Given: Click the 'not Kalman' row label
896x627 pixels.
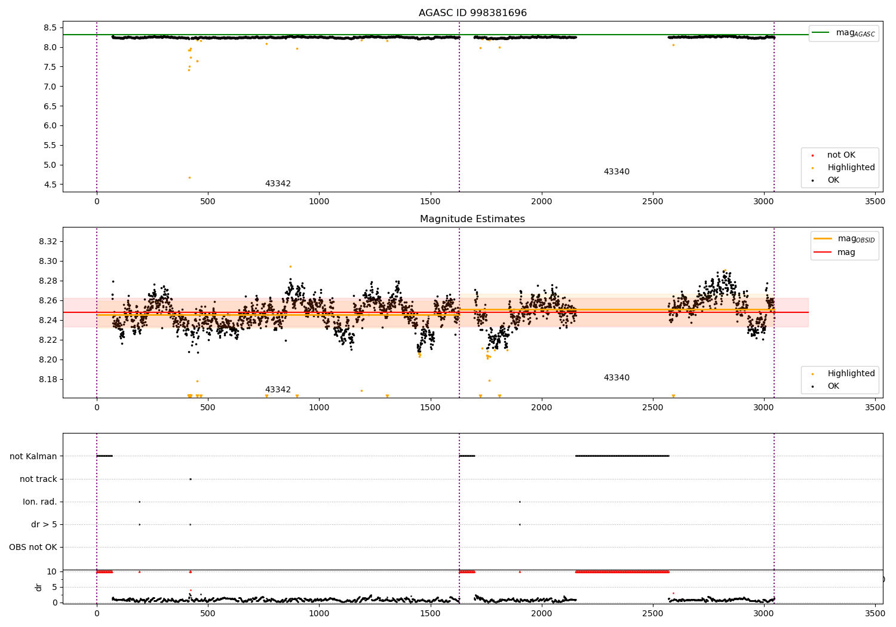Looking at the screenshot, I should [x=33, y=456].
